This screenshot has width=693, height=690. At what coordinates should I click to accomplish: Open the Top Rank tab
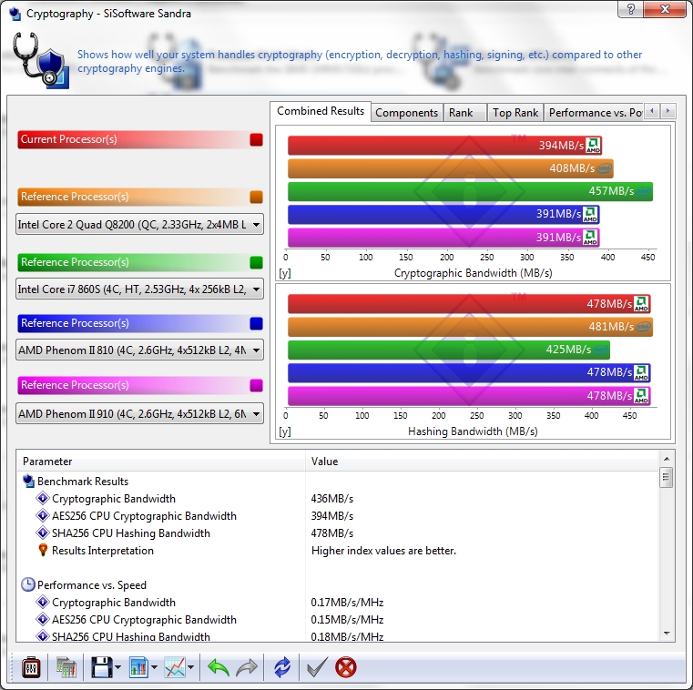click(x=515, y=113)
